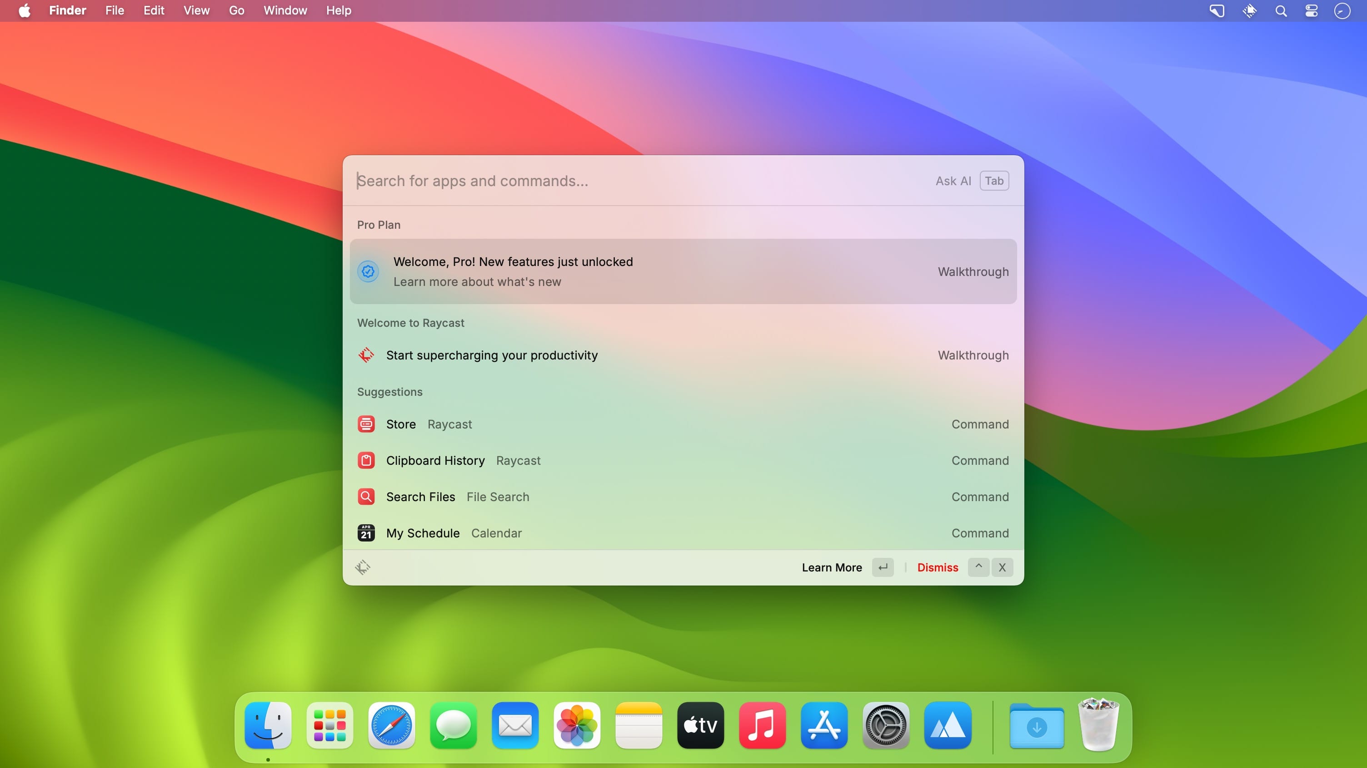Launch System Settings from dock

886,725
